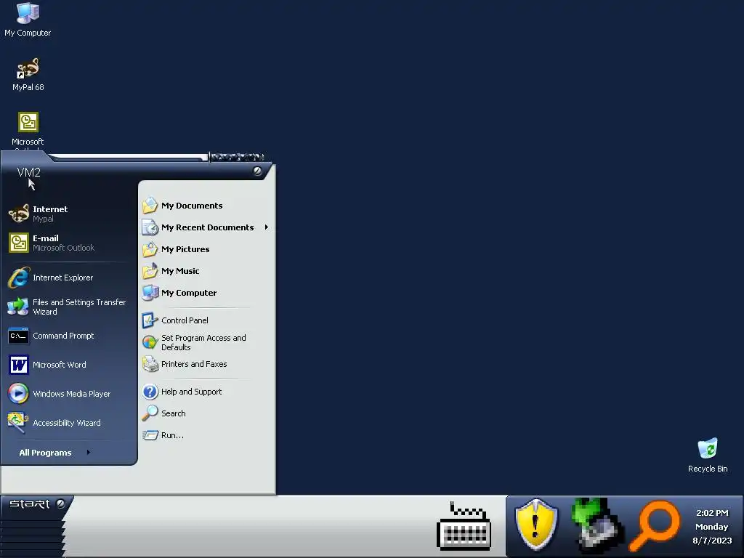The height and width of the screenshot is (558, 744).
Task: Click the Monday label in tray
Action: coord(711,527)
